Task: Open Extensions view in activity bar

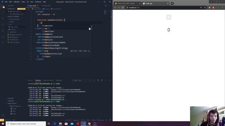Action: (x=3, y=31)
